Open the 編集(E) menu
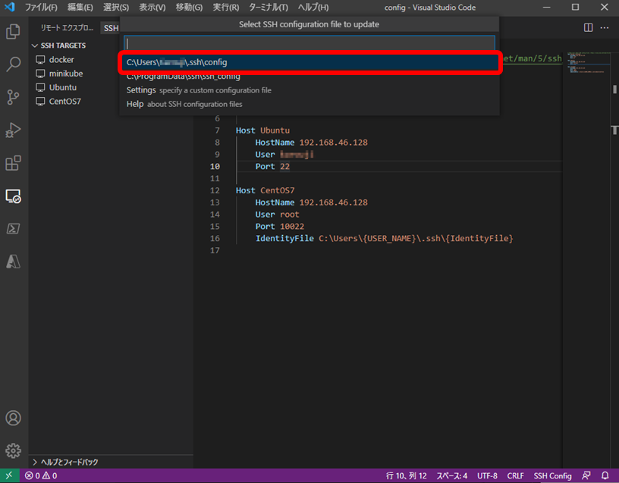 click(x=80, y=8)
